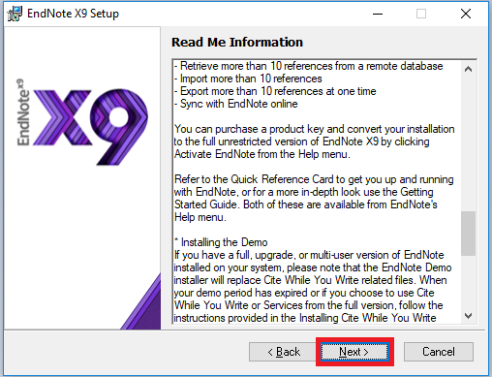This screenshot has height=377, width=492.
Task: Click the 'Activate EndNote from the Help menu' line
Action: click(262, 154)
